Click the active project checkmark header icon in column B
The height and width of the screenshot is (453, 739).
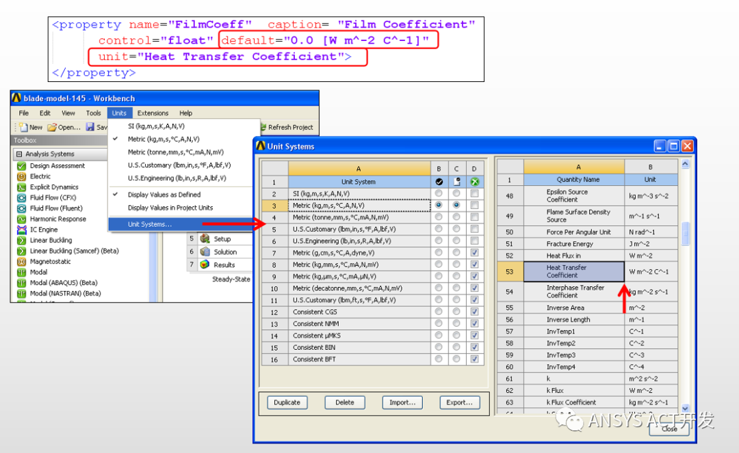coord(439,182)
